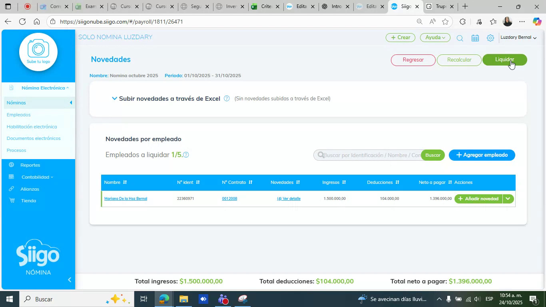Viewport: 546px width, 307px height.
Task: Open browser extensions puzzle icon
Action: (x=462, y=22)
